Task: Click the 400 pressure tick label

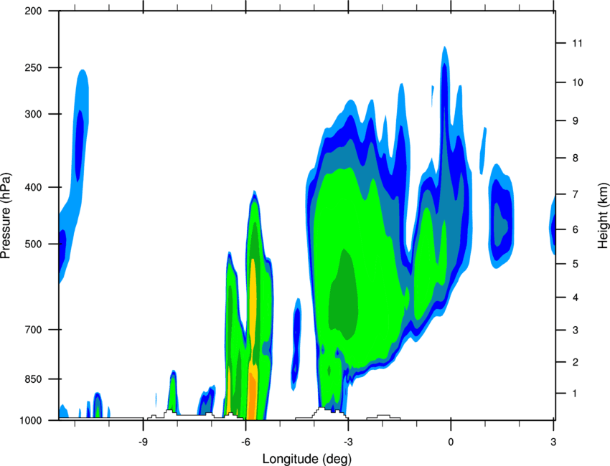Action: pos(34,187)
